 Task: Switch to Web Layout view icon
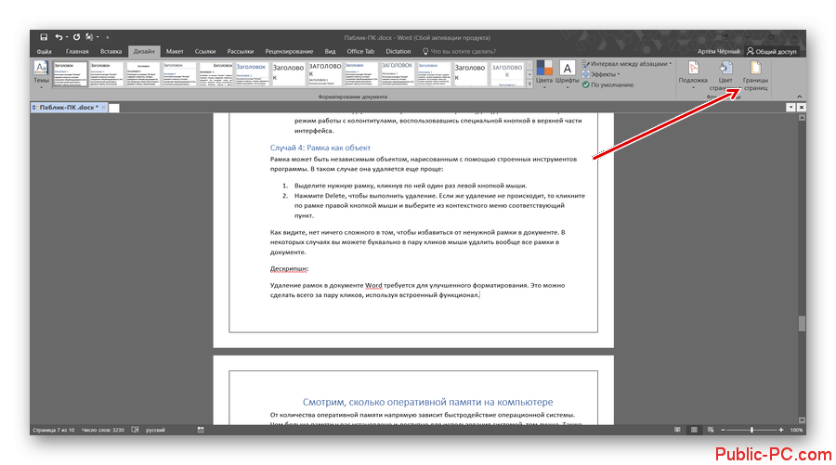coord(711,430)
